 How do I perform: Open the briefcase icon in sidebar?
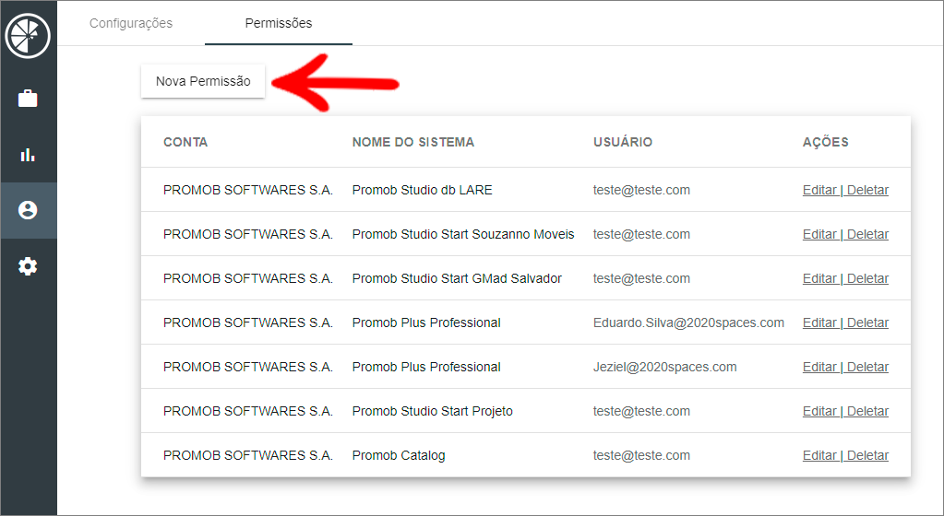28,98
